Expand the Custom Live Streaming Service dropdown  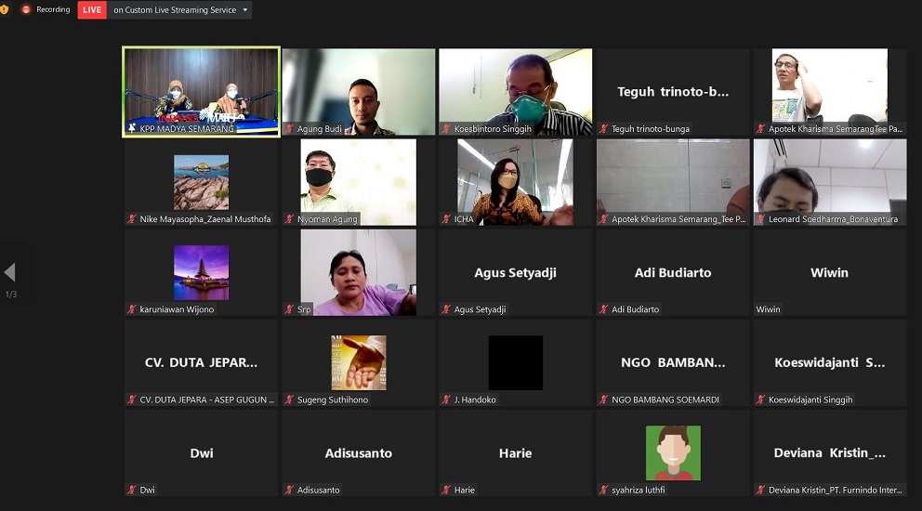(245, 10)
